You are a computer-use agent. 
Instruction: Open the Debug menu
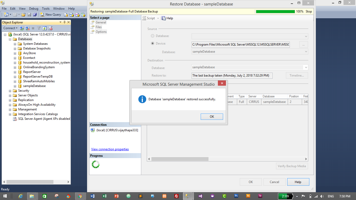click(34, 8)
